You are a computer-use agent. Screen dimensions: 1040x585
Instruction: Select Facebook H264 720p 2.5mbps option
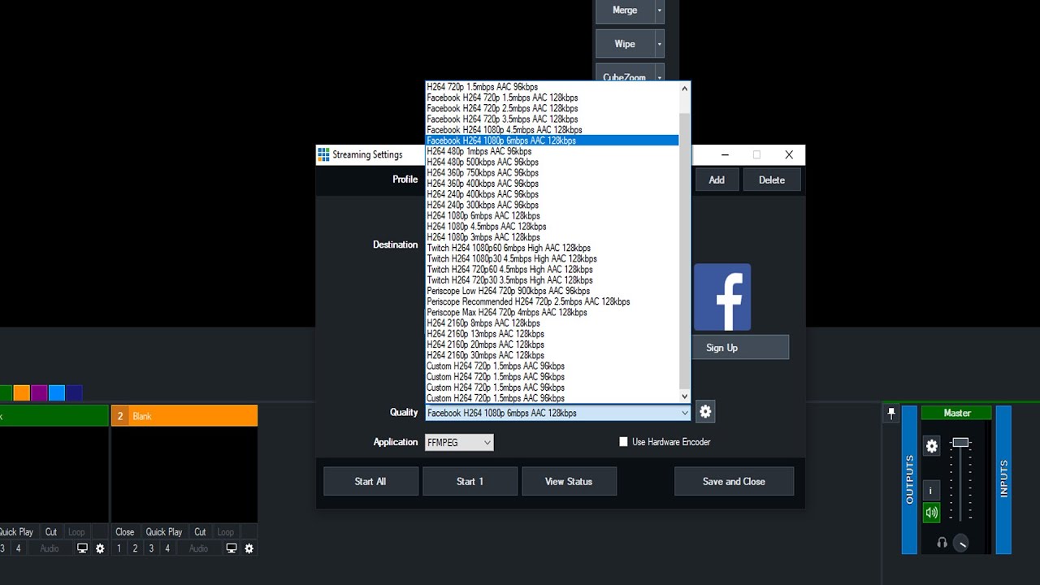coord(552,108)
